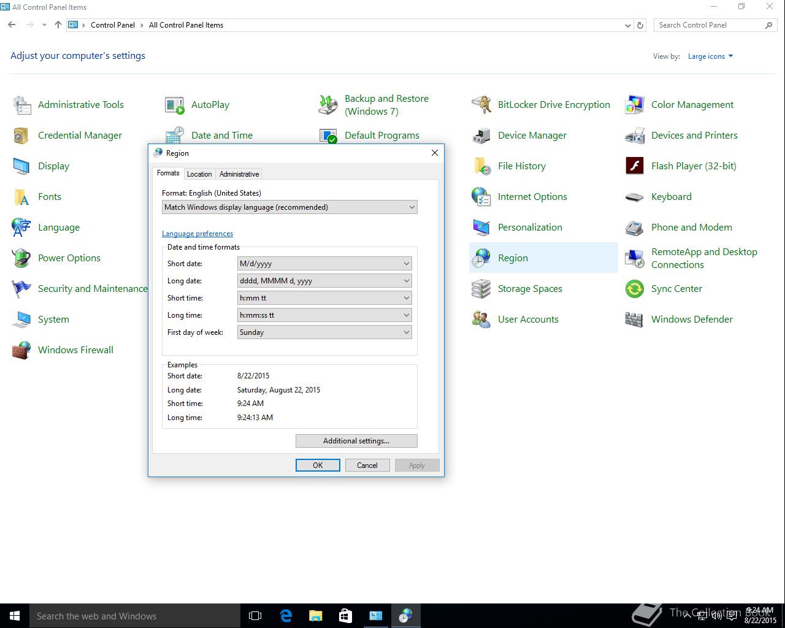The width and height of the screenshot is (785, 628).
Task: Open Sync Center icon
Action: point(635,289)
